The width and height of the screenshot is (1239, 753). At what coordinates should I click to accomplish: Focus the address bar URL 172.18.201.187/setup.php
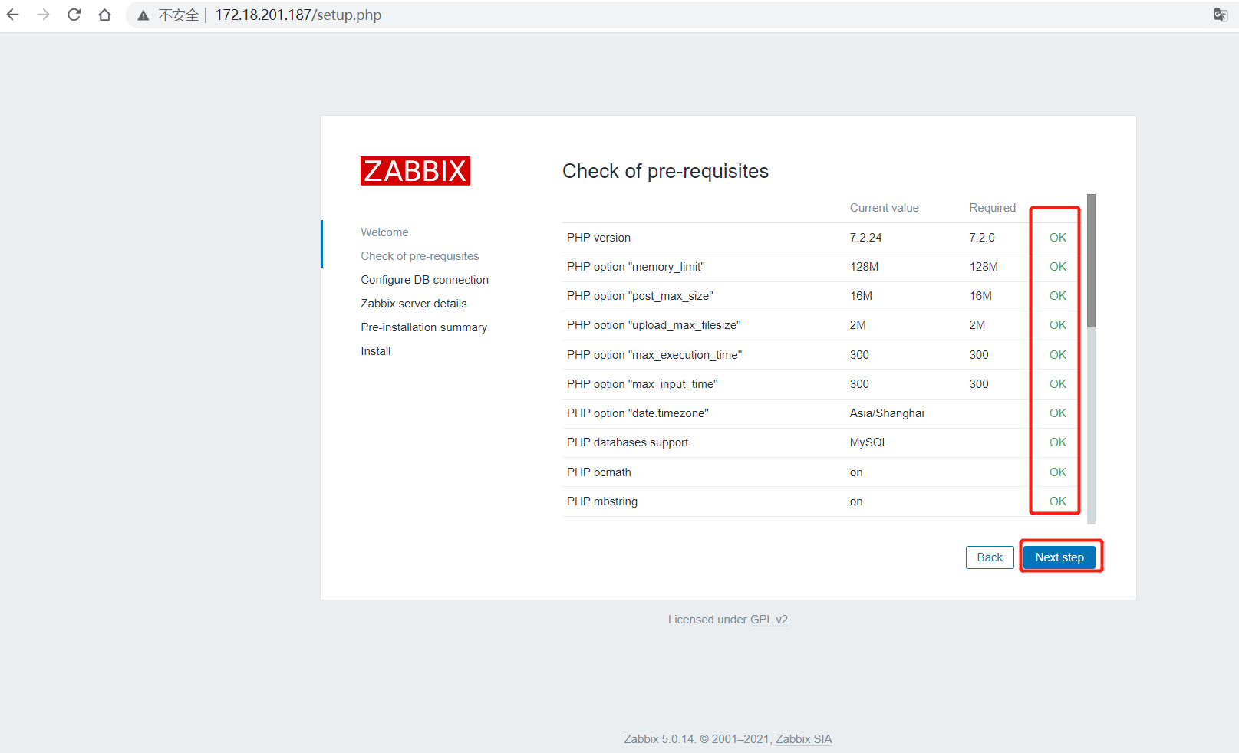tap(298, 15)
